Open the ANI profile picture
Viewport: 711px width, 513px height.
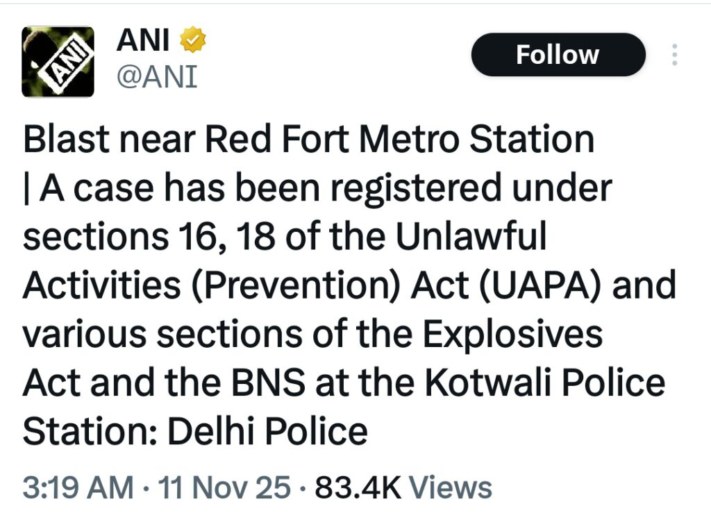pyautogui.click(x=58, y=62)
